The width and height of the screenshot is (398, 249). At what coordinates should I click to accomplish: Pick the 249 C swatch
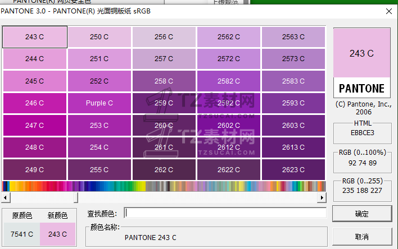coord(35,170)
